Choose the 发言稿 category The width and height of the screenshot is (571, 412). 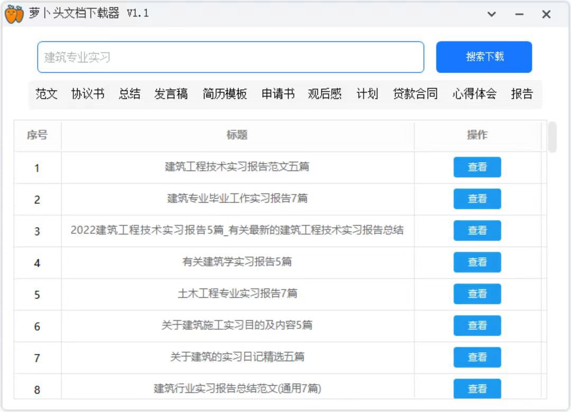[x=171, y=94]
